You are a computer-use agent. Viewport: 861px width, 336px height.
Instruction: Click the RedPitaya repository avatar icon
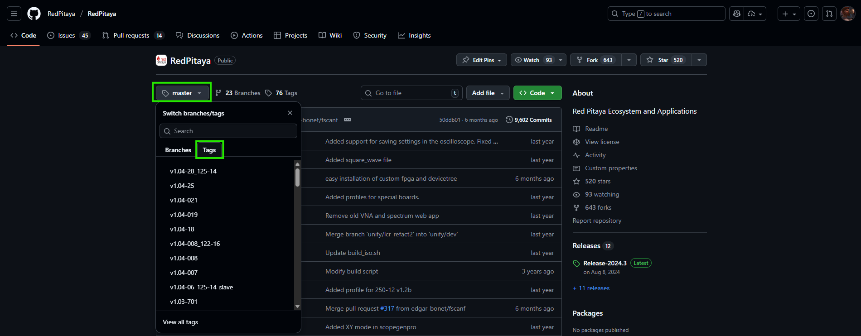click(161, 60)
